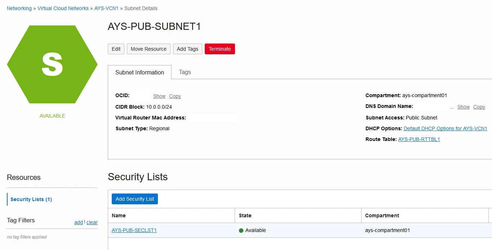Click Move Resource button
This screenshot has width=492, height=250.
pos(149,49)
